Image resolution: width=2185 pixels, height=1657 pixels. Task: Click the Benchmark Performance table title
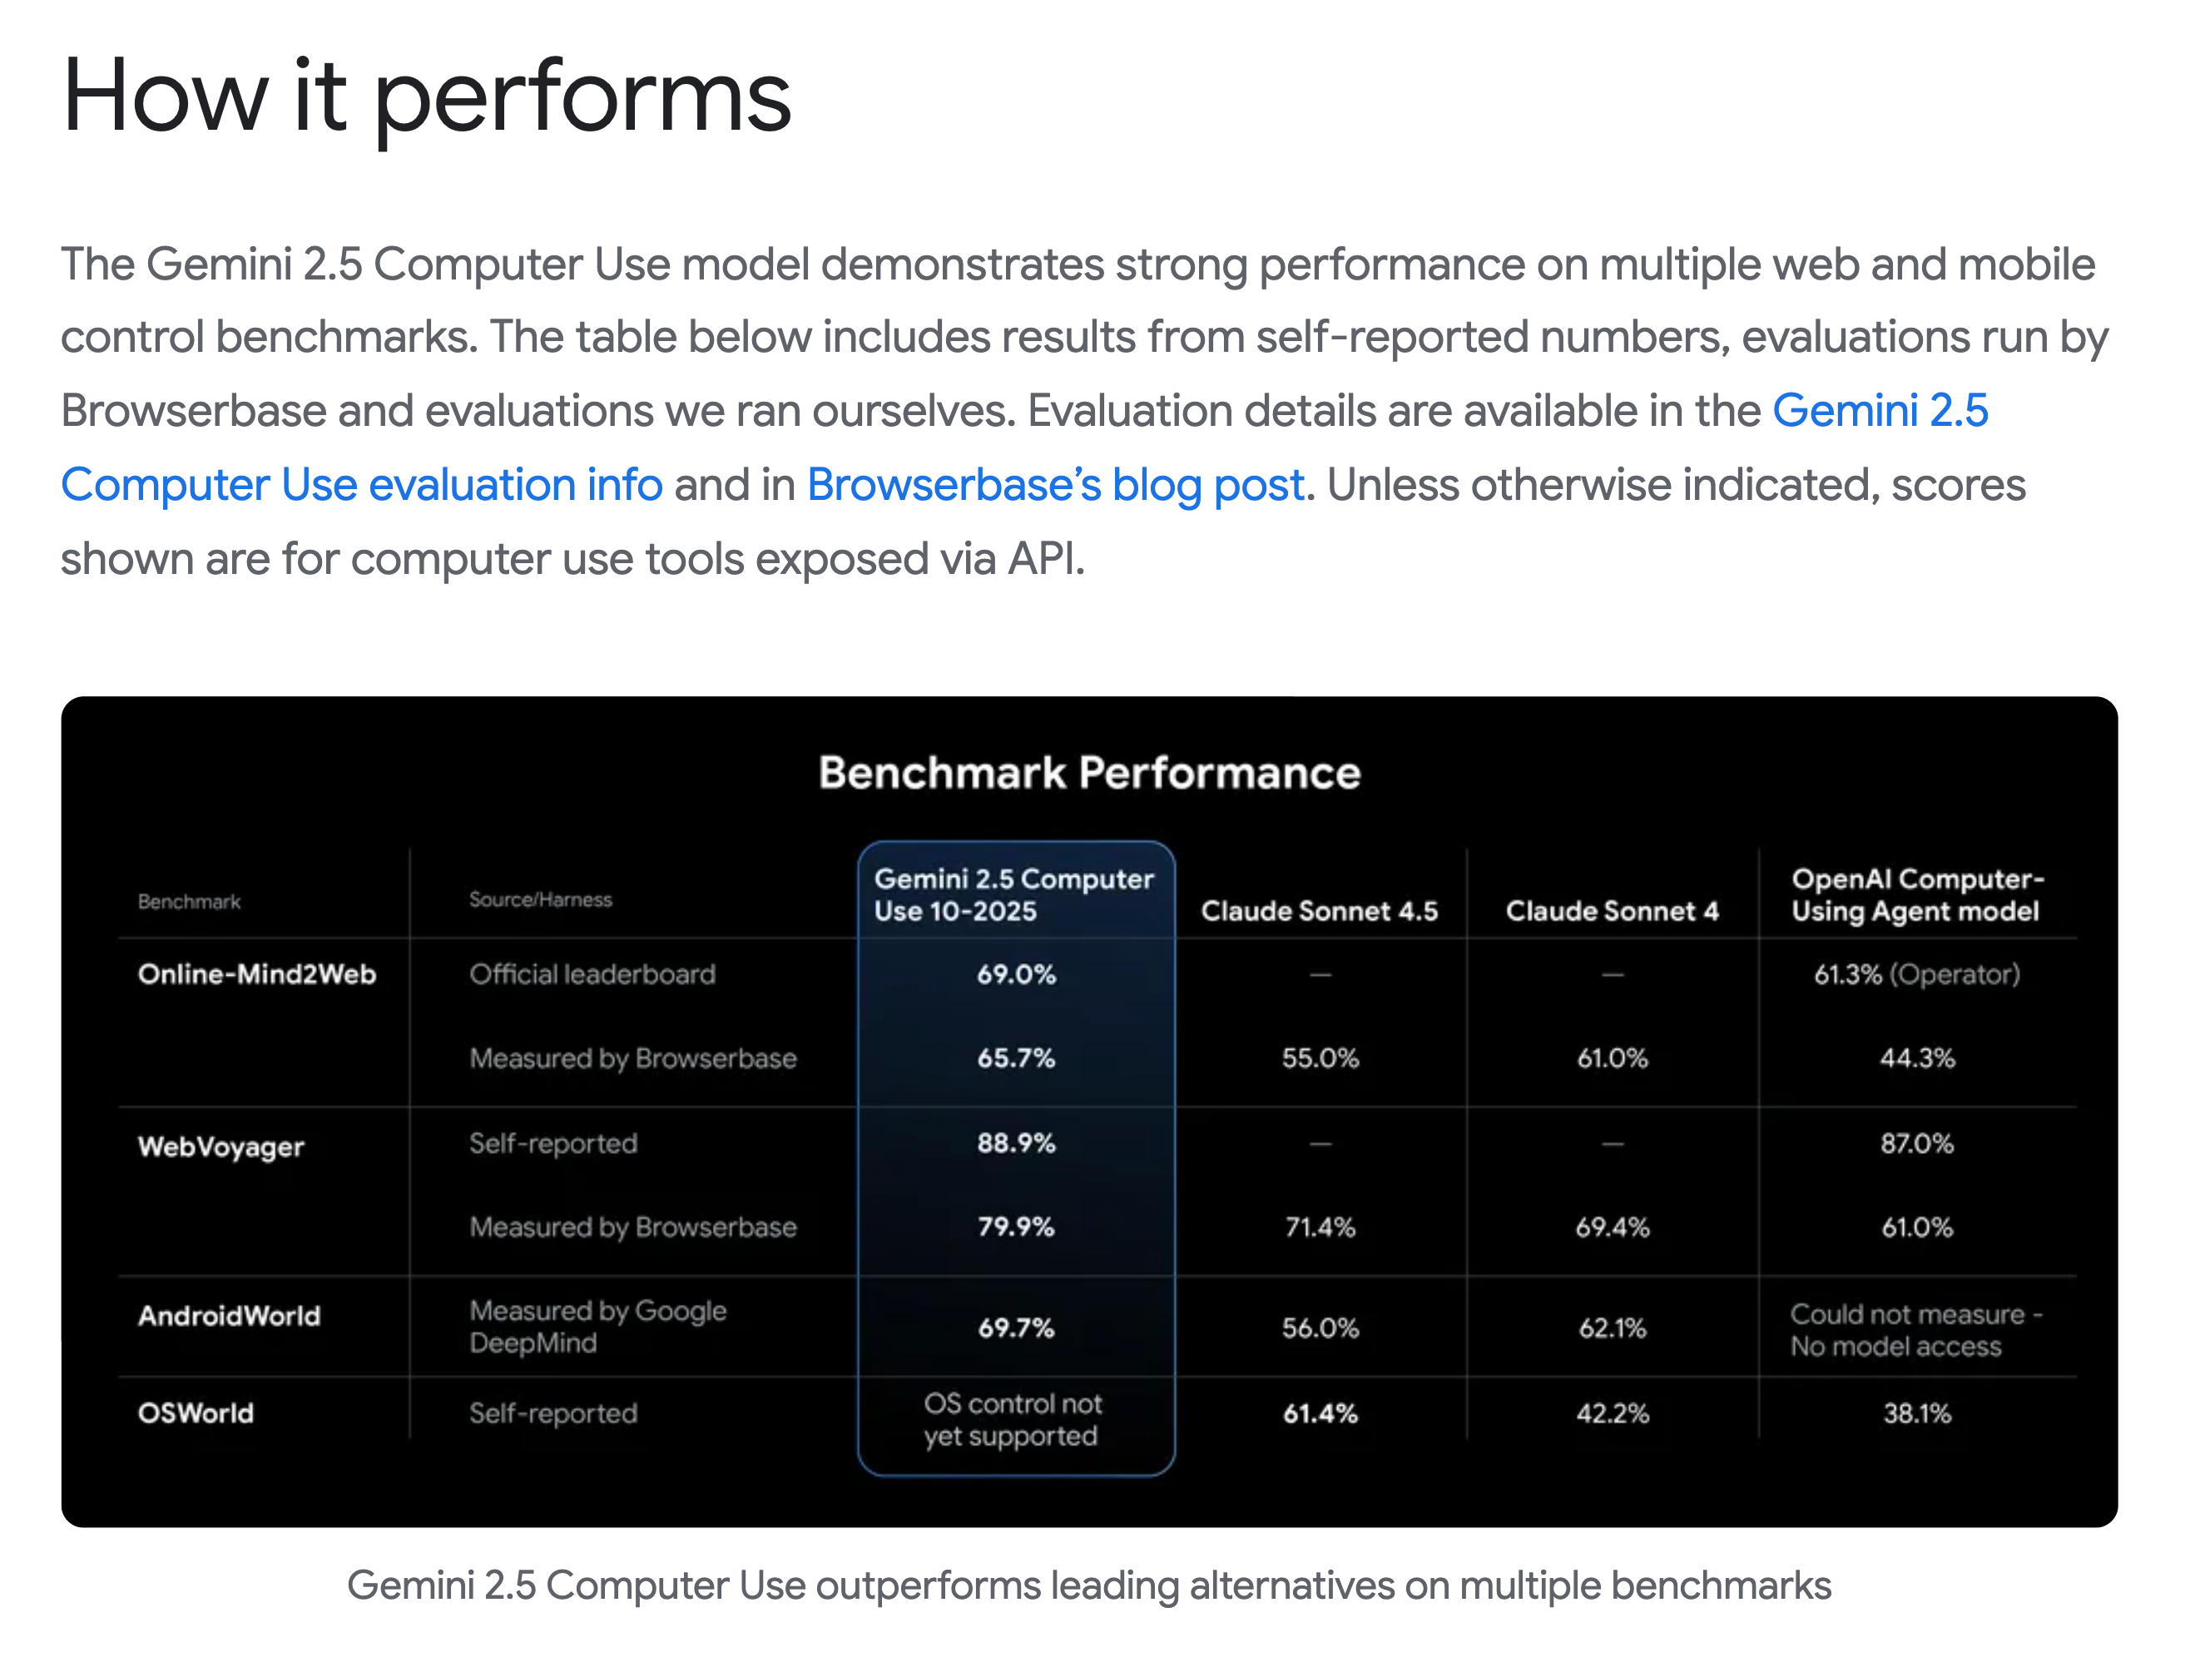(x=1088, y=772)
